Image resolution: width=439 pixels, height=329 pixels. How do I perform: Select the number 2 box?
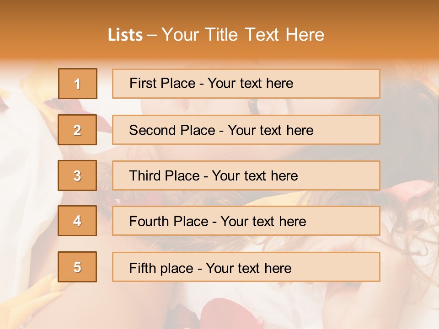point(77,130)
